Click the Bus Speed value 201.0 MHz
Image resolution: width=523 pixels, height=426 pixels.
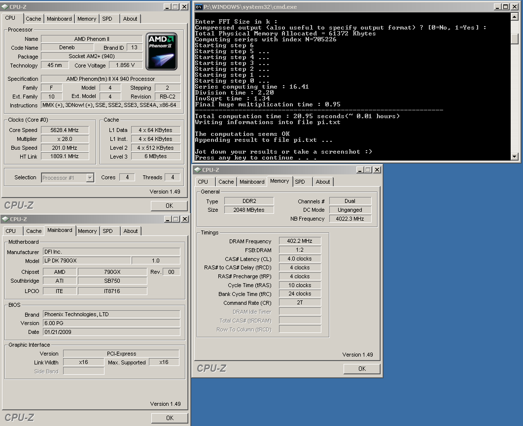tap(65, 148)
